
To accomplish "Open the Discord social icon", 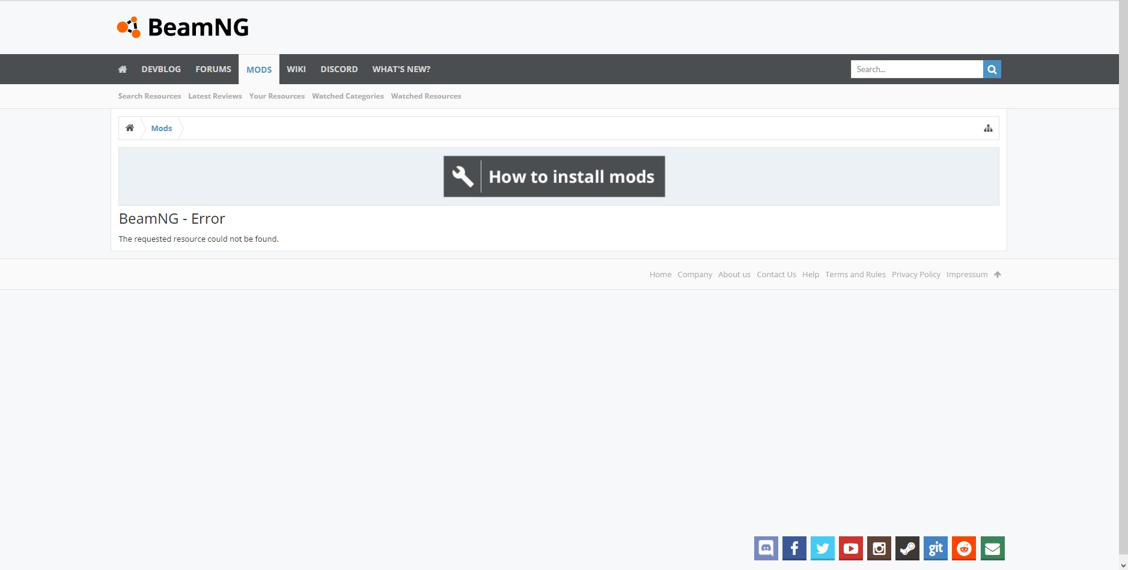I will (x=766, y=548).
